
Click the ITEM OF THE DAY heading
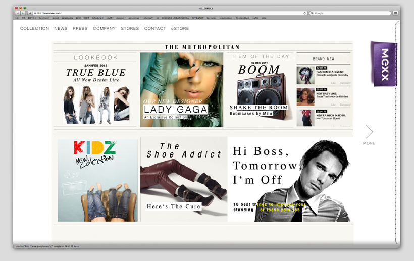click(261, 56)
